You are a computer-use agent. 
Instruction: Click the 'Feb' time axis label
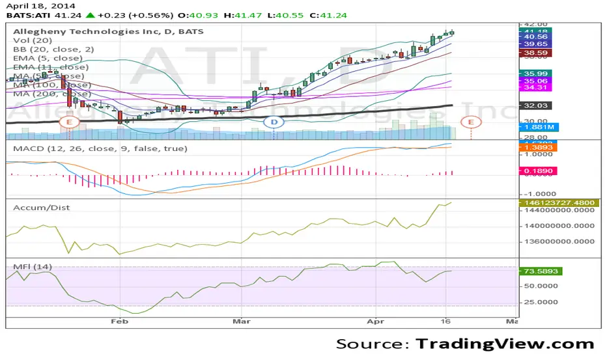(119, 322)
